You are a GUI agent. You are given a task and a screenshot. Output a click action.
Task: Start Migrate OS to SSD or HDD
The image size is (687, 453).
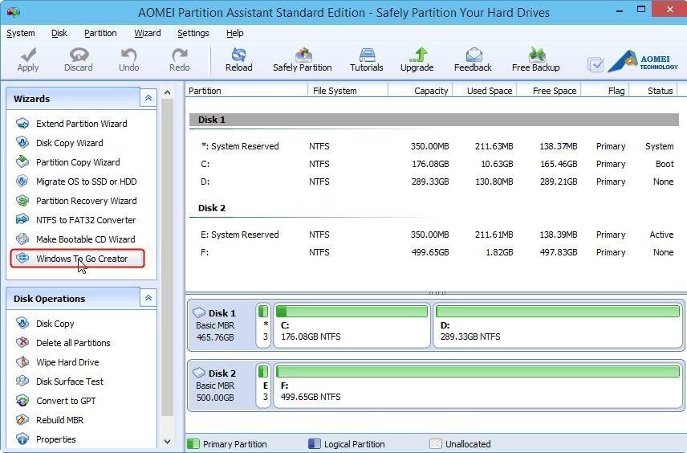78,182
